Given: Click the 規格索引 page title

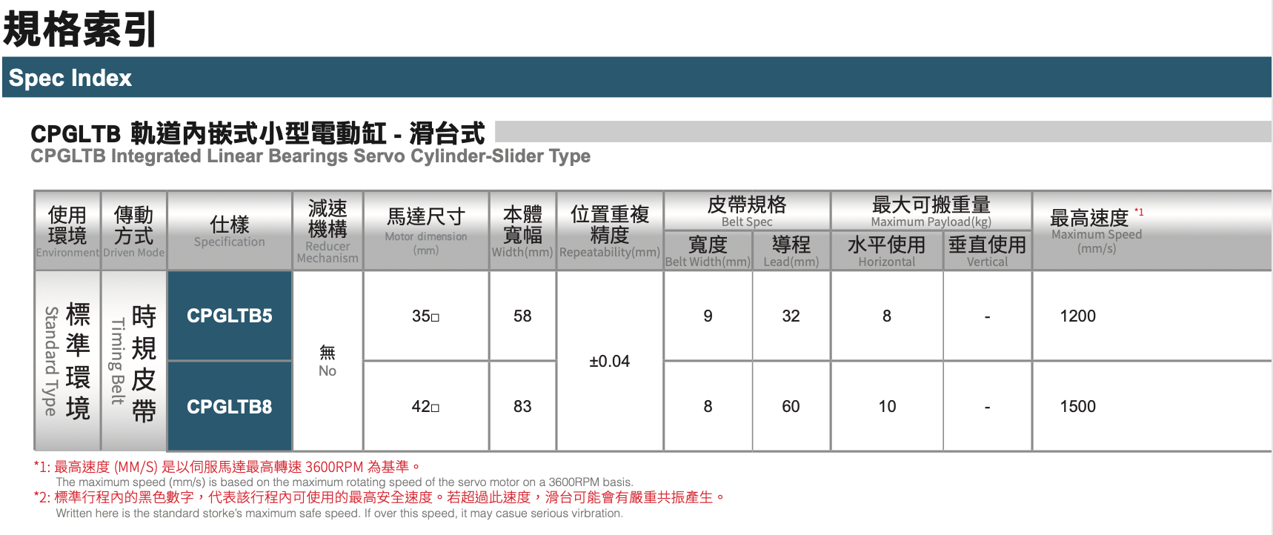Looking at the screenshot, I should click(80, 30).
